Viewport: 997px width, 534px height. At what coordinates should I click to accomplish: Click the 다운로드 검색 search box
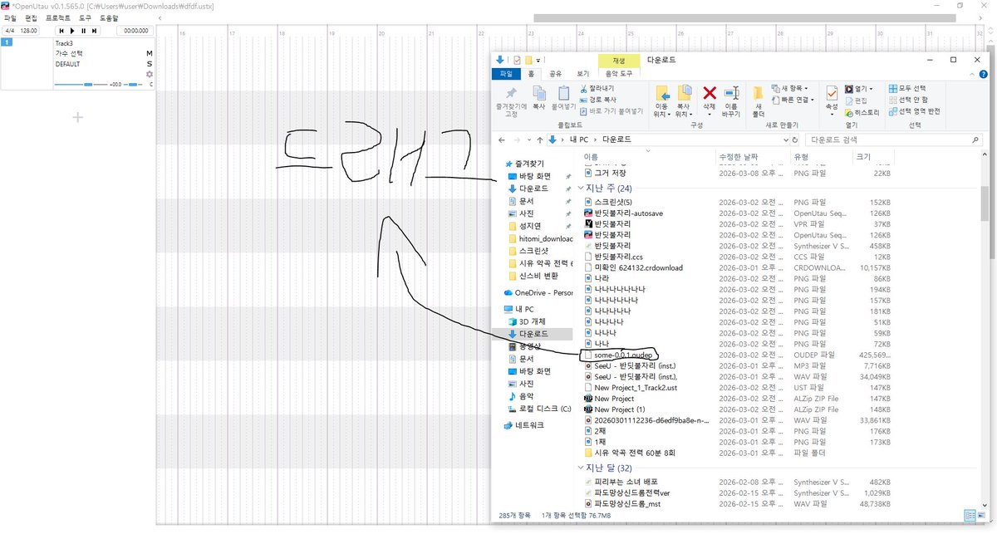896,140
